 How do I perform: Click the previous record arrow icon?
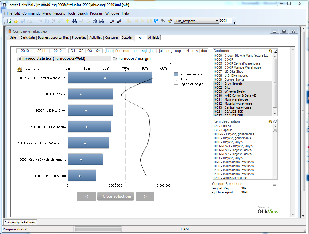136,21
